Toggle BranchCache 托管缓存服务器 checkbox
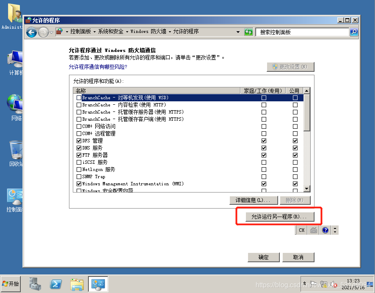Screen dimensions: 375x293 click(x=79, y=112)
